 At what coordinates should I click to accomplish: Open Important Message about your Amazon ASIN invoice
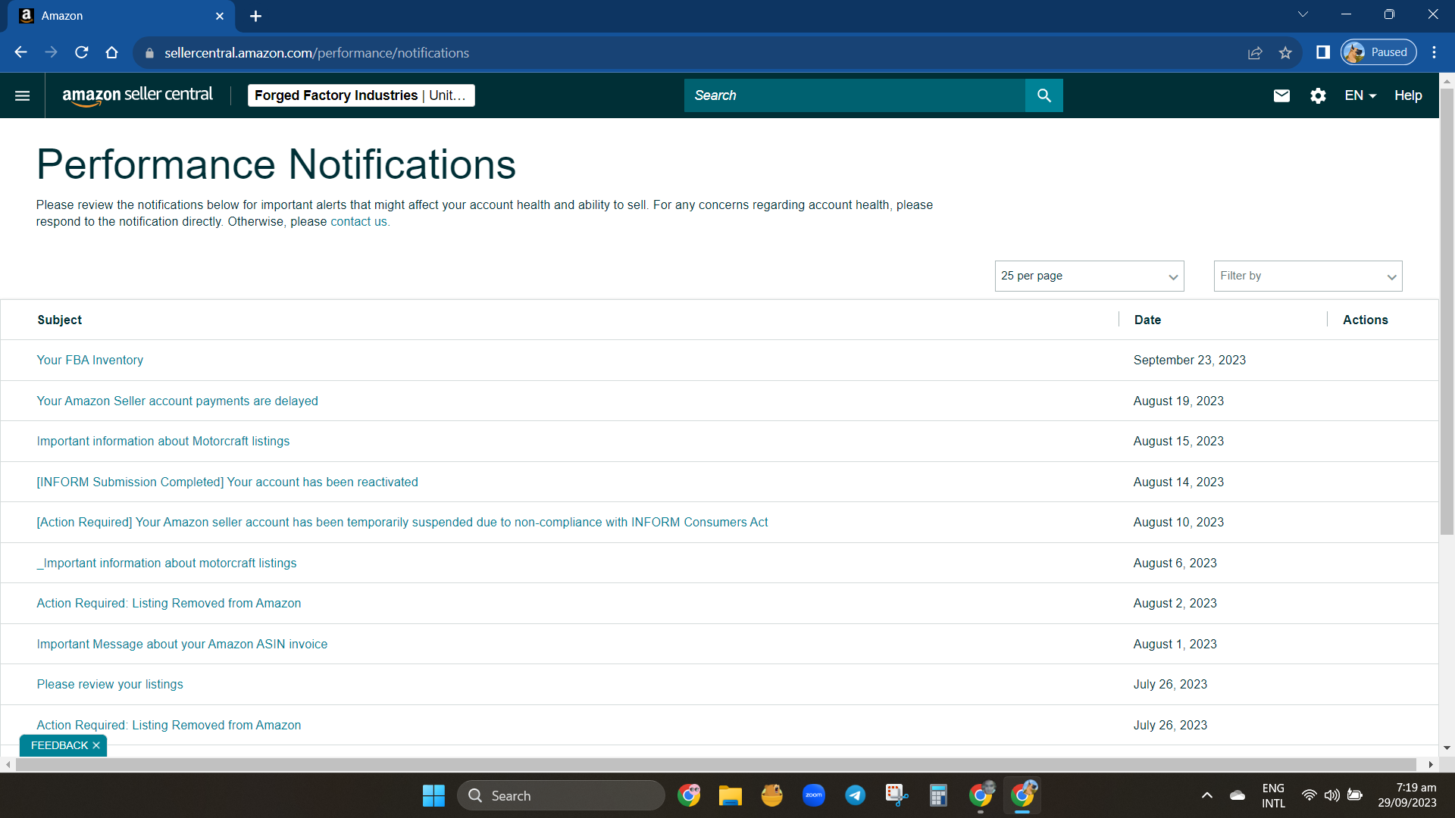[182, 644]
